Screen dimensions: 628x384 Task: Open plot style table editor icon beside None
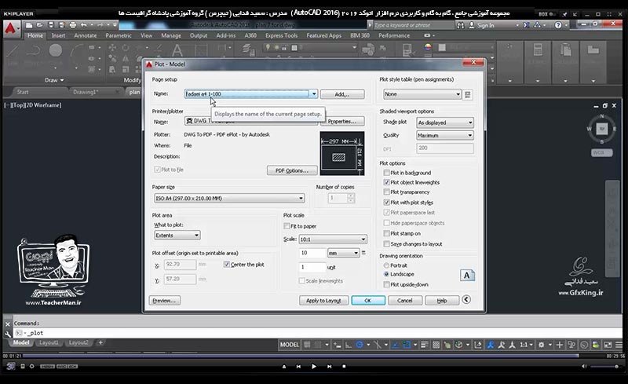[x=467, y=94]
